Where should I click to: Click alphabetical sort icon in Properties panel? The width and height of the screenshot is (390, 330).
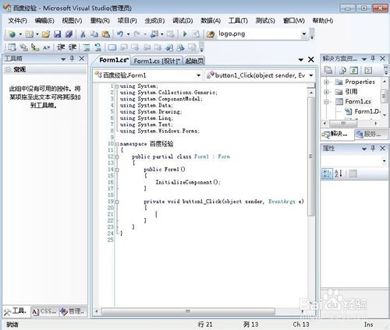(x=339, y=174)
